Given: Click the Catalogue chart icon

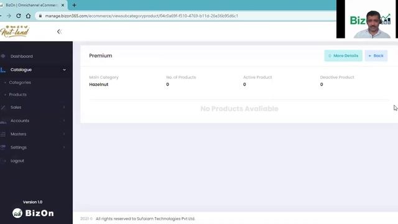Looking at the screenshot, I should pyautogui.click(x=2, y=70).
